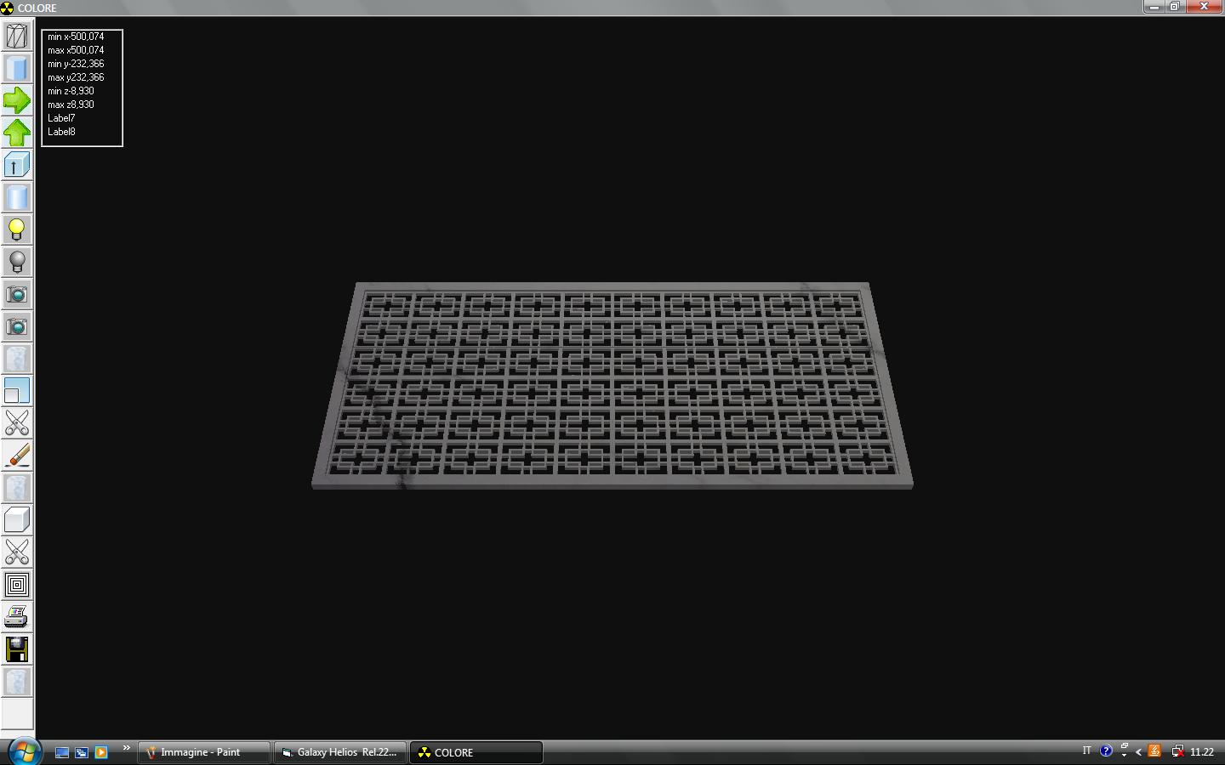Click the second camera icon above faded texture

[x=17, y=326]
